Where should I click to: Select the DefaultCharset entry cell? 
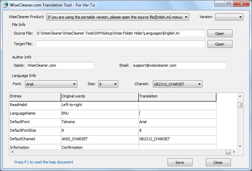(x=35, y=140)
